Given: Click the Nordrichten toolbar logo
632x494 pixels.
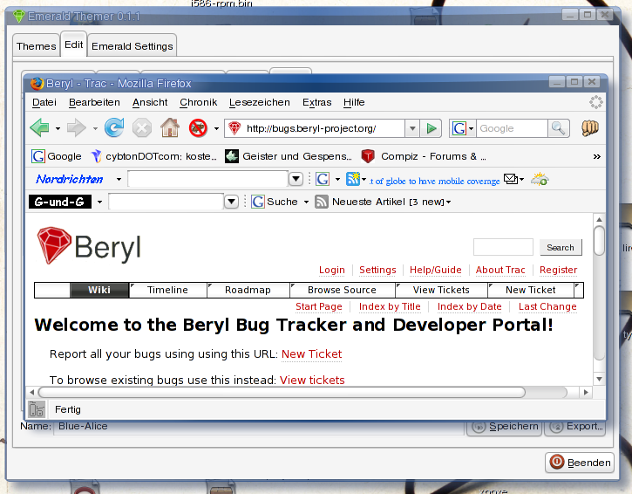Looking at the screenshot, I should click(70, 179).
